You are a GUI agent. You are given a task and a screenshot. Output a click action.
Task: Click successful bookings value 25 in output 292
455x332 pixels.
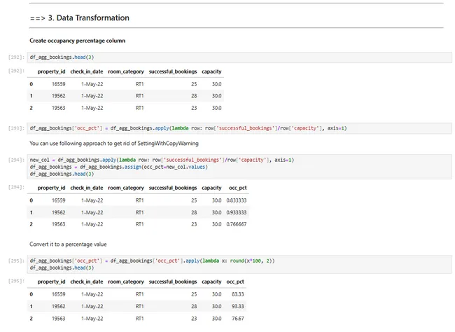point(194,84)
